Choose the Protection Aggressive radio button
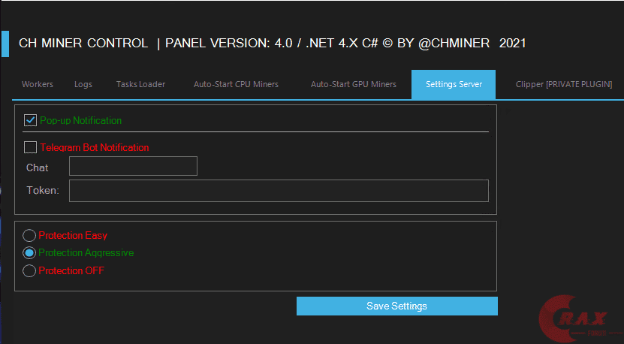This screenshot has height=344, width=624. (x=29, y=253)
